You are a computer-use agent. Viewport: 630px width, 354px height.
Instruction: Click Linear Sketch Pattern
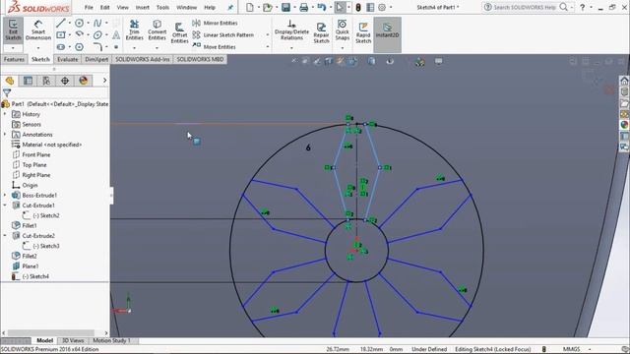223,35
